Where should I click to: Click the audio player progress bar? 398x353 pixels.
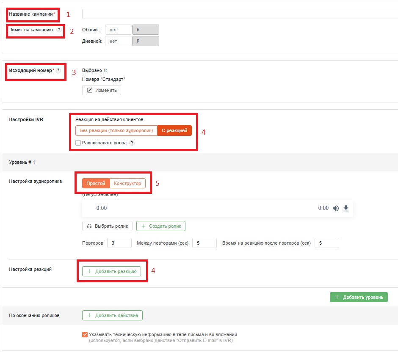click(212, 208)
